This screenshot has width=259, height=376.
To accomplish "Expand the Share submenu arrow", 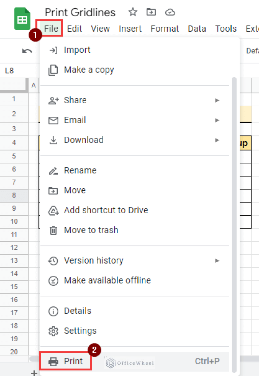I will pyautogui.click(x=217, y=100).
